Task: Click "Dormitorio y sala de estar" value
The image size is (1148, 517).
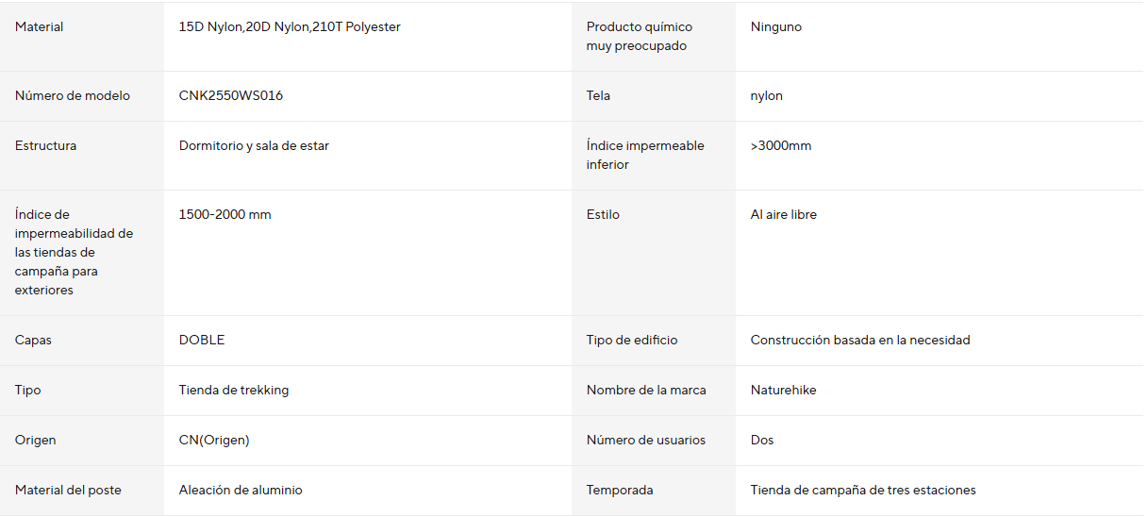Action: (x=254, y=146)
